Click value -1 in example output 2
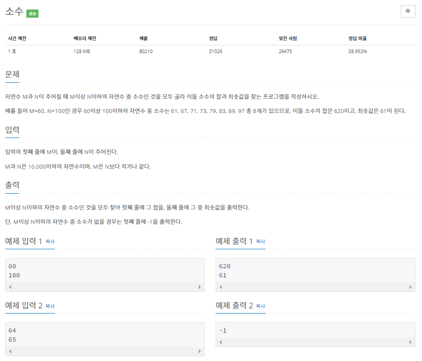Screen dimensions: 422x361 (223, 330)
